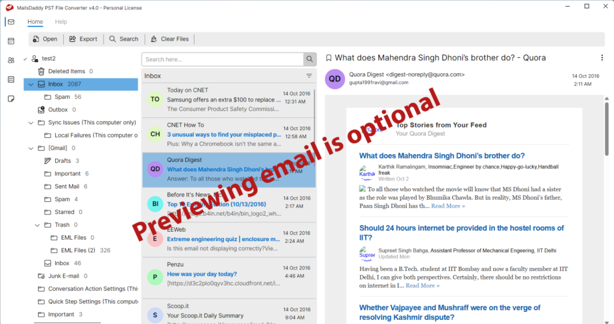
Task: Open the Contacts view in the sidebar
Action: 11,60
